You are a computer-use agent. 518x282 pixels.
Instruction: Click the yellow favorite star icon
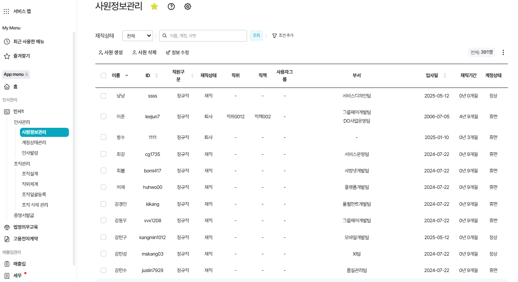point(154,6)
